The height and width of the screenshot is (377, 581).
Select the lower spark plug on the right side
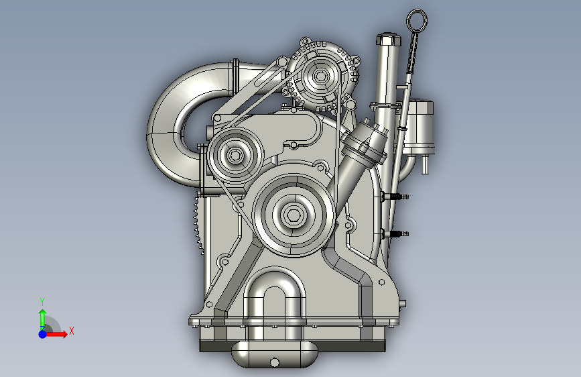point(396,233)
